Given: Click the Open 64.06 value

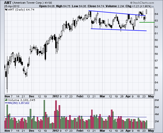Looking at the screenshot, I should click(47, 6).
